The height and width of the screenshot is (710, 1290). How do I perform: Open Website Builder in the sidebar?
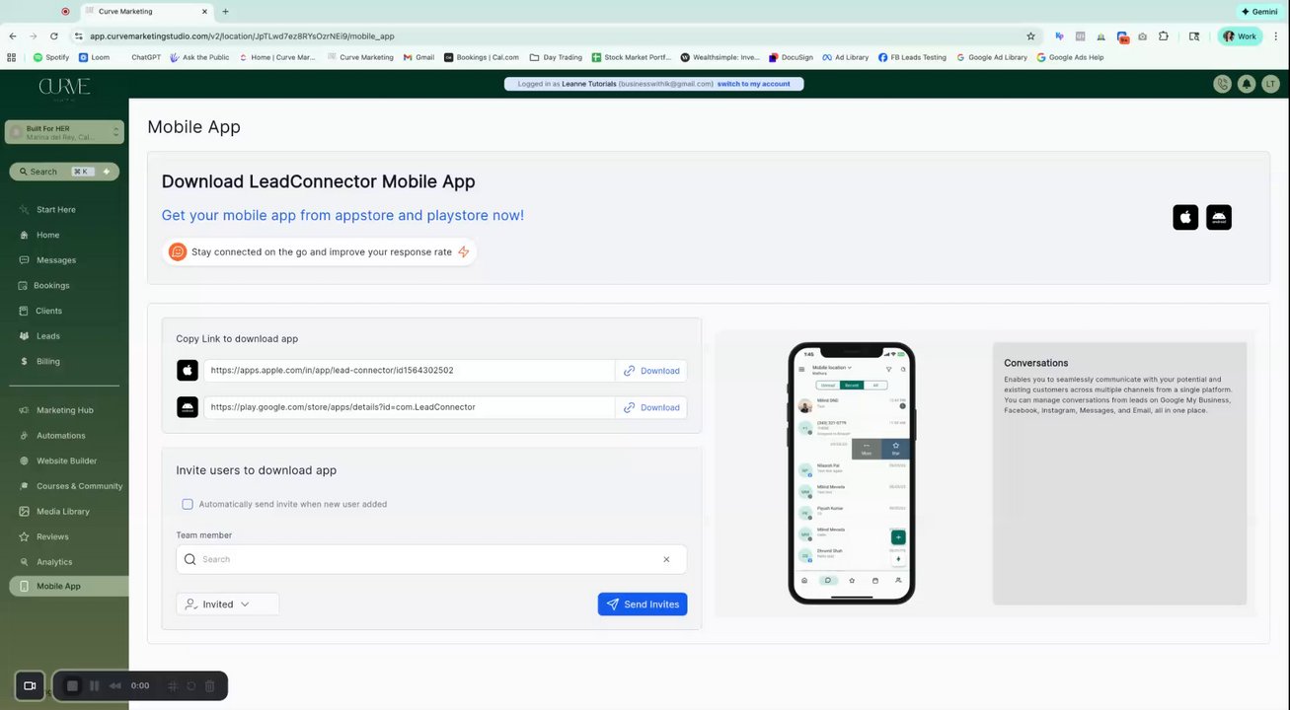(x=64, y=461)
